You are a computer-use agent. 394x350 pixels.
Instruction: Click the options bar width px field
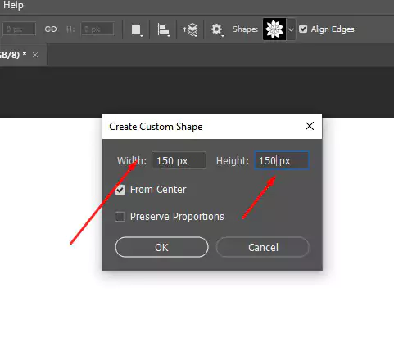[19, 29]
